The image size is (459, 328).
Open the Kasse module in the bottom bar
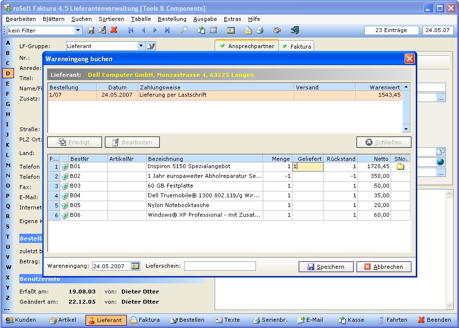[x=352, y=320]
